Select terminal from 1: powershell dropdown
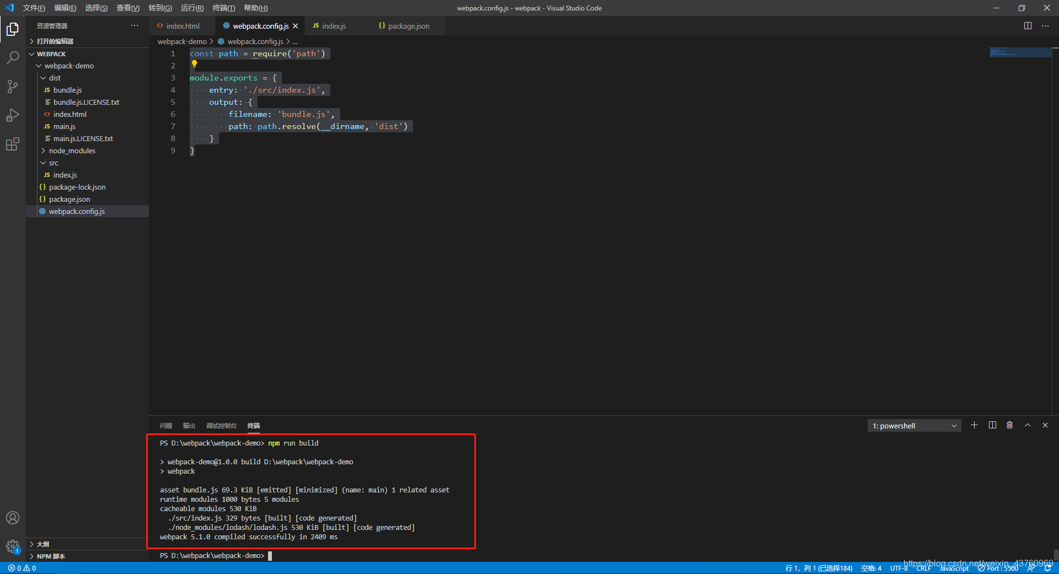The image size is (1059, 574). [914, 426]
